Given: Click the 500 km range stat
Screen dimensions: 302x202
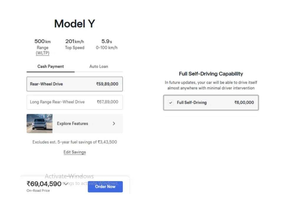Looking at the screenshot, I should (42, 41).
